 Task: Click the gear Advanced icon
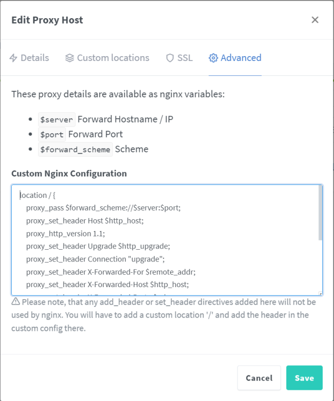[213, 58]
